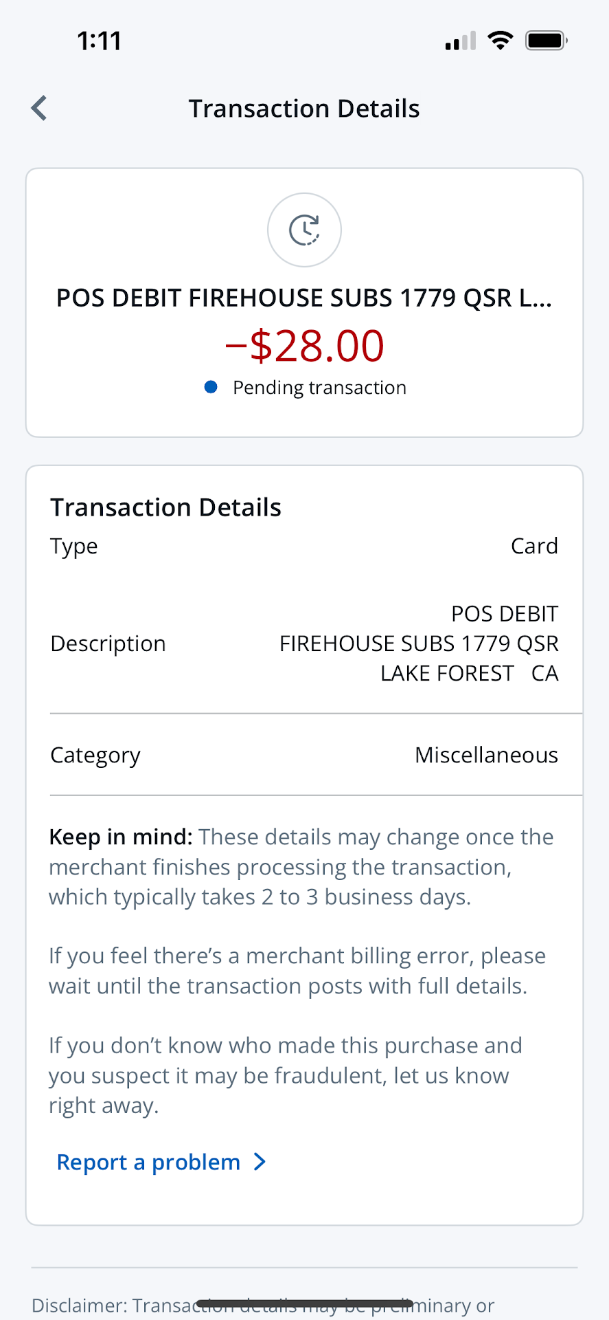The height and width of the screenshot is (1320, 609).
Task: Tap the Category row label
Action: coord(95,755)
